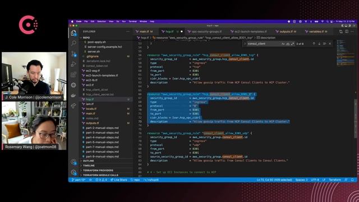Open Apple menu in macOS menu bar
Viewport: 359px width, 202px height.
(x=72, y=21)
